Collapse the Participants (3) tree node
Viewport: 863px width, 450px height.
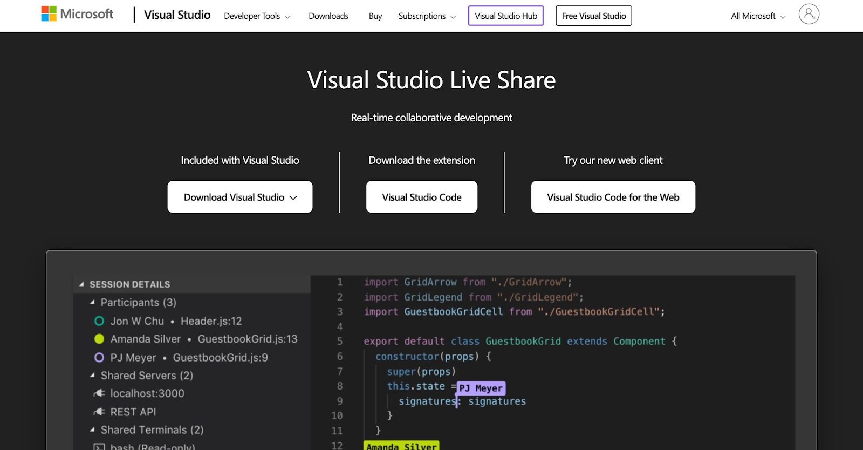92,302
